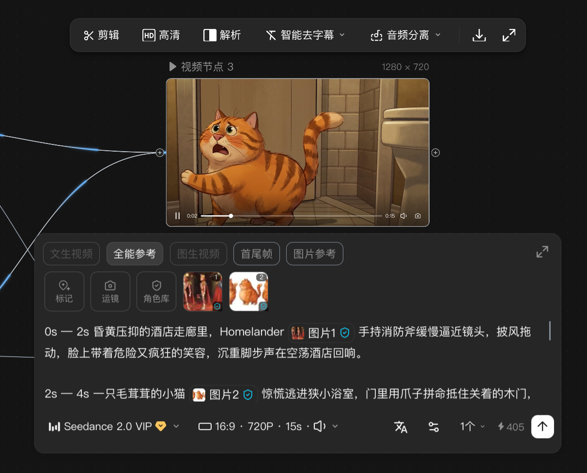Click the translate icon in the bottom bar
587x473 pixels.
tap(401, 426)
